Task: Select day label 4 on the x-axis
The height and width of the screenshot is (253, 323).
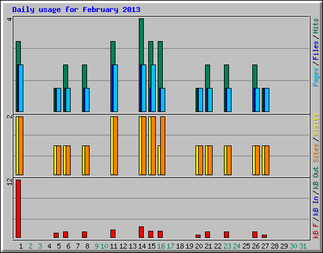Action: (49, 246)
